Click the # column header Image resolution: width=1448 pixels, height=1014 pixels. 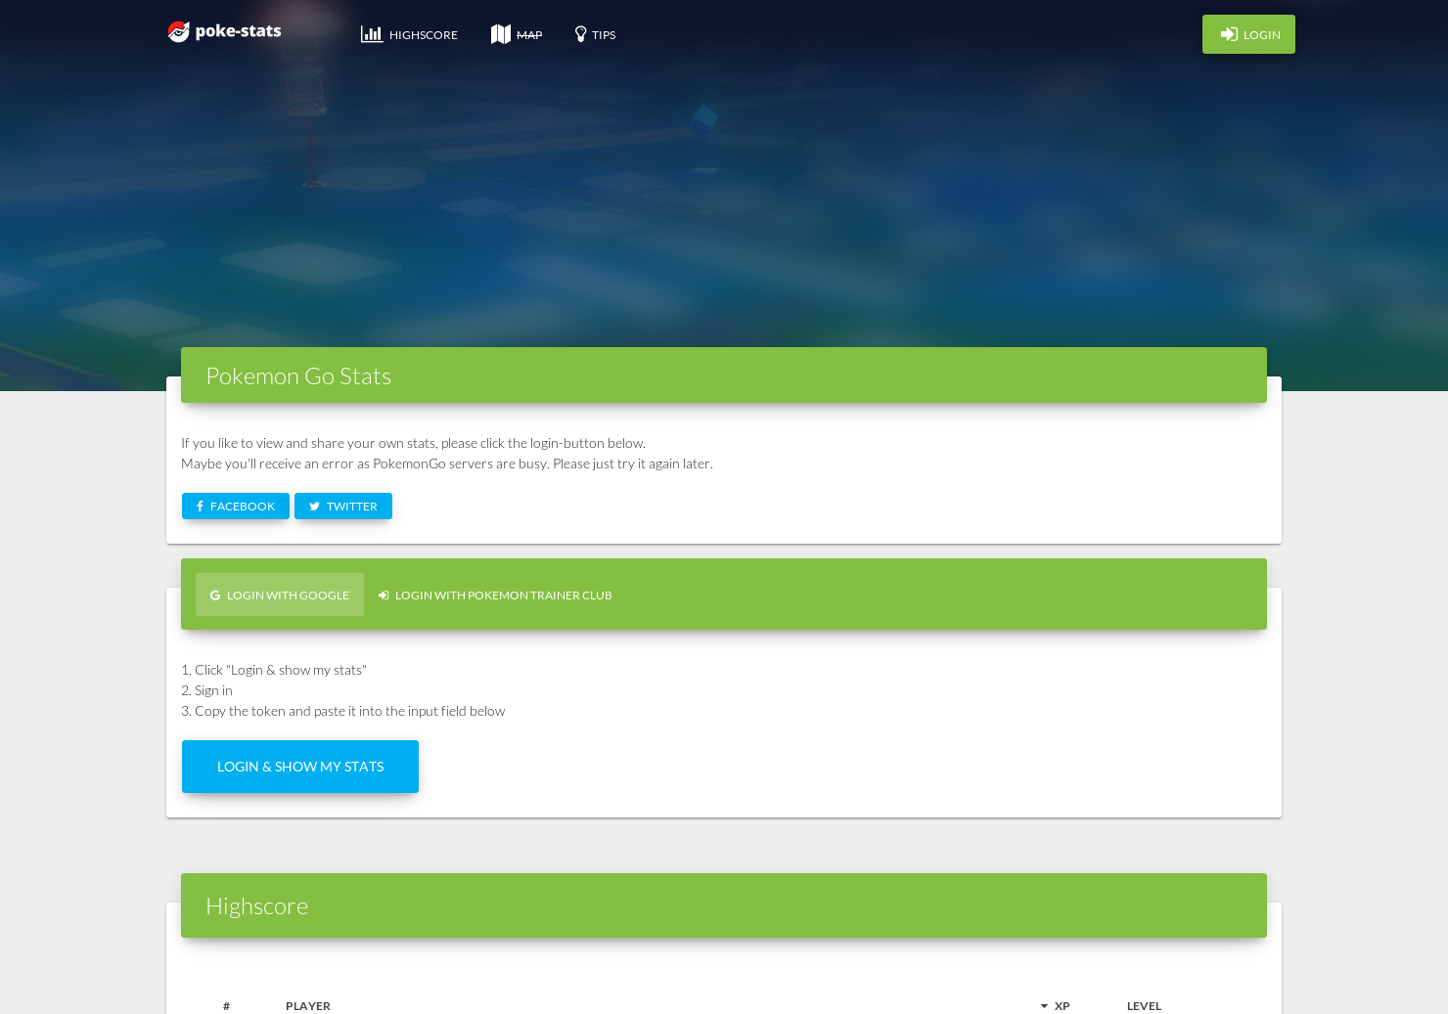point(226,1006)
